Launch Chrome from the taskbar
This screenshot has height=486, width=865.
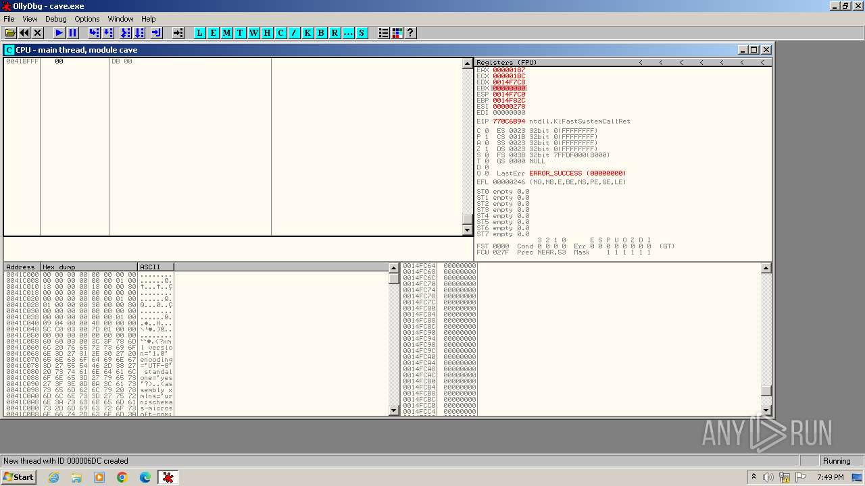coord(122,477)
